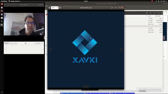
Task: Select the 940,1 kB file row
Action: (x=143, y=24)
